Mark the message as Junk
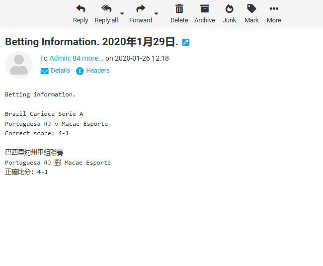Image resolution: width=323 pixels, height=266 pixels. (x=229, y=13)
